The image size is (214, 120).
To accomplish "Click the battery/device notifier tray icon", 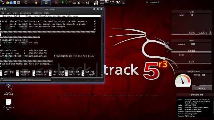I will tap(96, 3).
